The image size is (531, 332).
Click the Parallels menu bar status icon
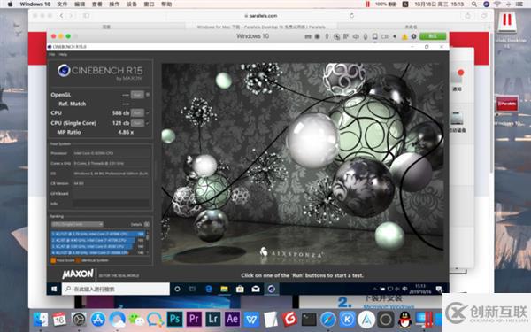[368, 4]
